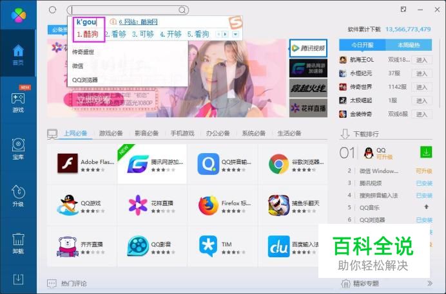This screenshot has width=446, height=294.
Task: Switch to 本周最热 tab
Action: 409,45
